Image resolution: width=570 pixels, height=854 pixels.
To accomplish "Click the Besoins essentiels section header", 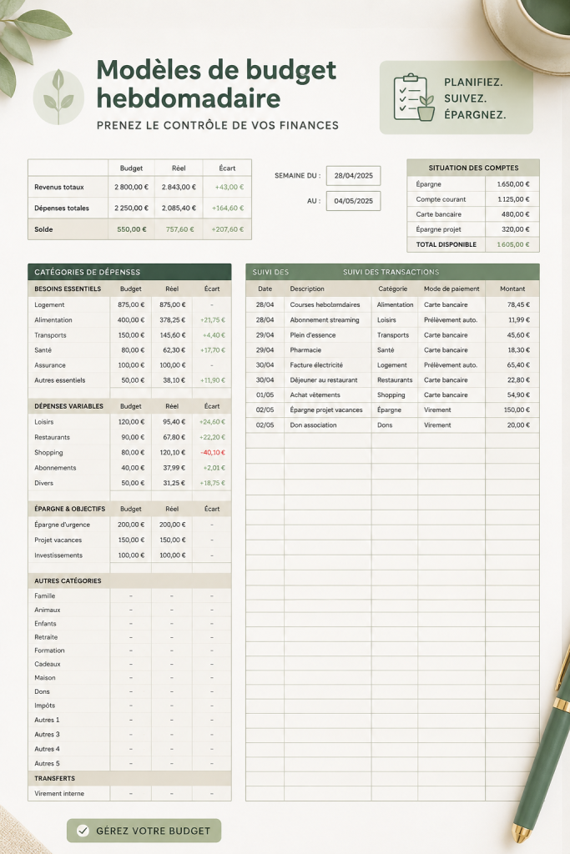I will [68, 289].
